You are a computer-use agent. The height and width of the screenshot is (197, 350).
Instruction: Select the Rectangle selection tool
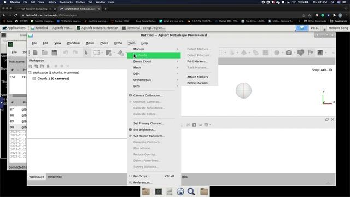click(x=96, y=53)
